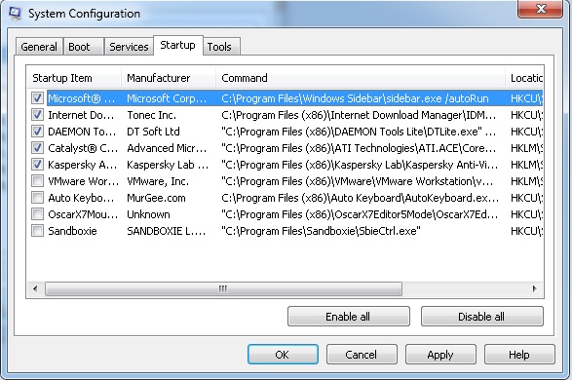Screen dimensions: 572x380
Task: Confirm changes with the OK button
Action: (283, 354)
